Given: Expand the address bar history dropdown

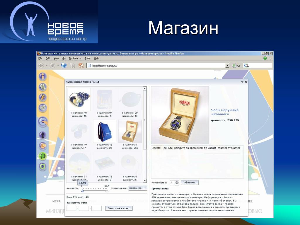Looking at the screenshot, I should 227,66.
